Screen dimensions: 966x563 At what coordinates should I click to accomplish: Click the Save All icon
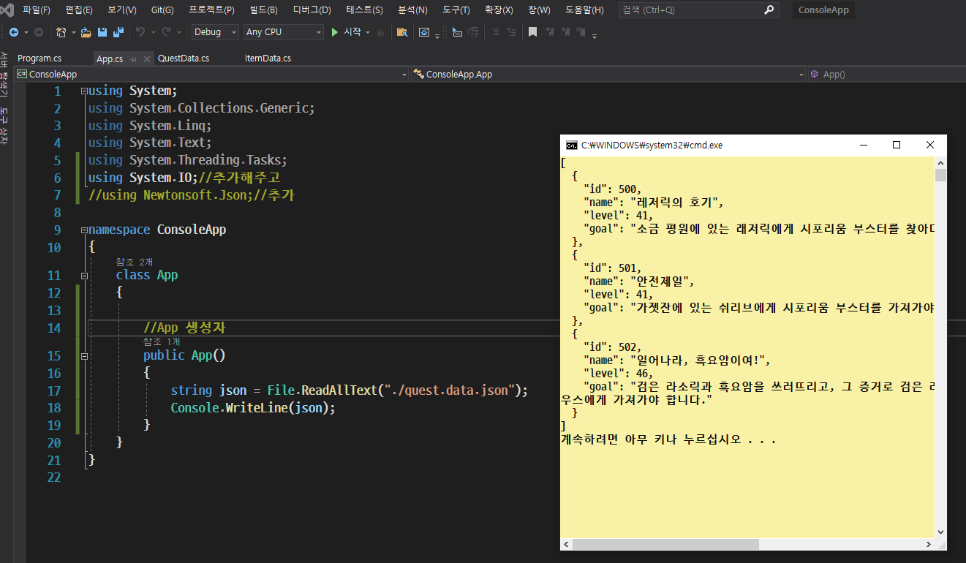pos(118,32)
